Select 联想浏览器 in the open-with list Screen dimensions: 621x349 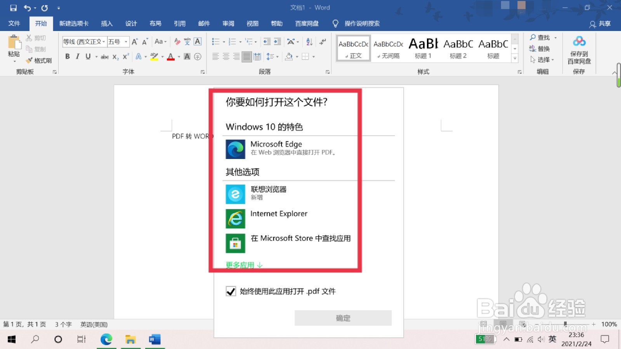point(309,194)
